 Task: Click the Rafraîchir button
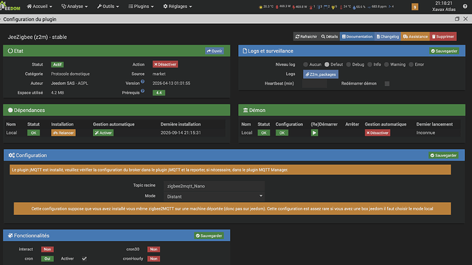306,37
